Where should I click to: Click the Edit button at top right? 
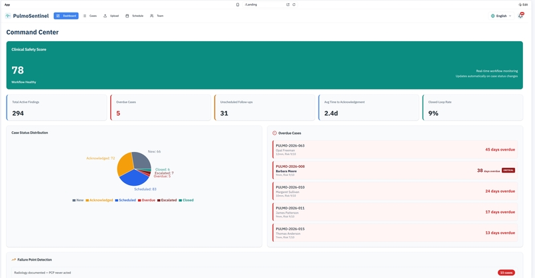[523, 5]
